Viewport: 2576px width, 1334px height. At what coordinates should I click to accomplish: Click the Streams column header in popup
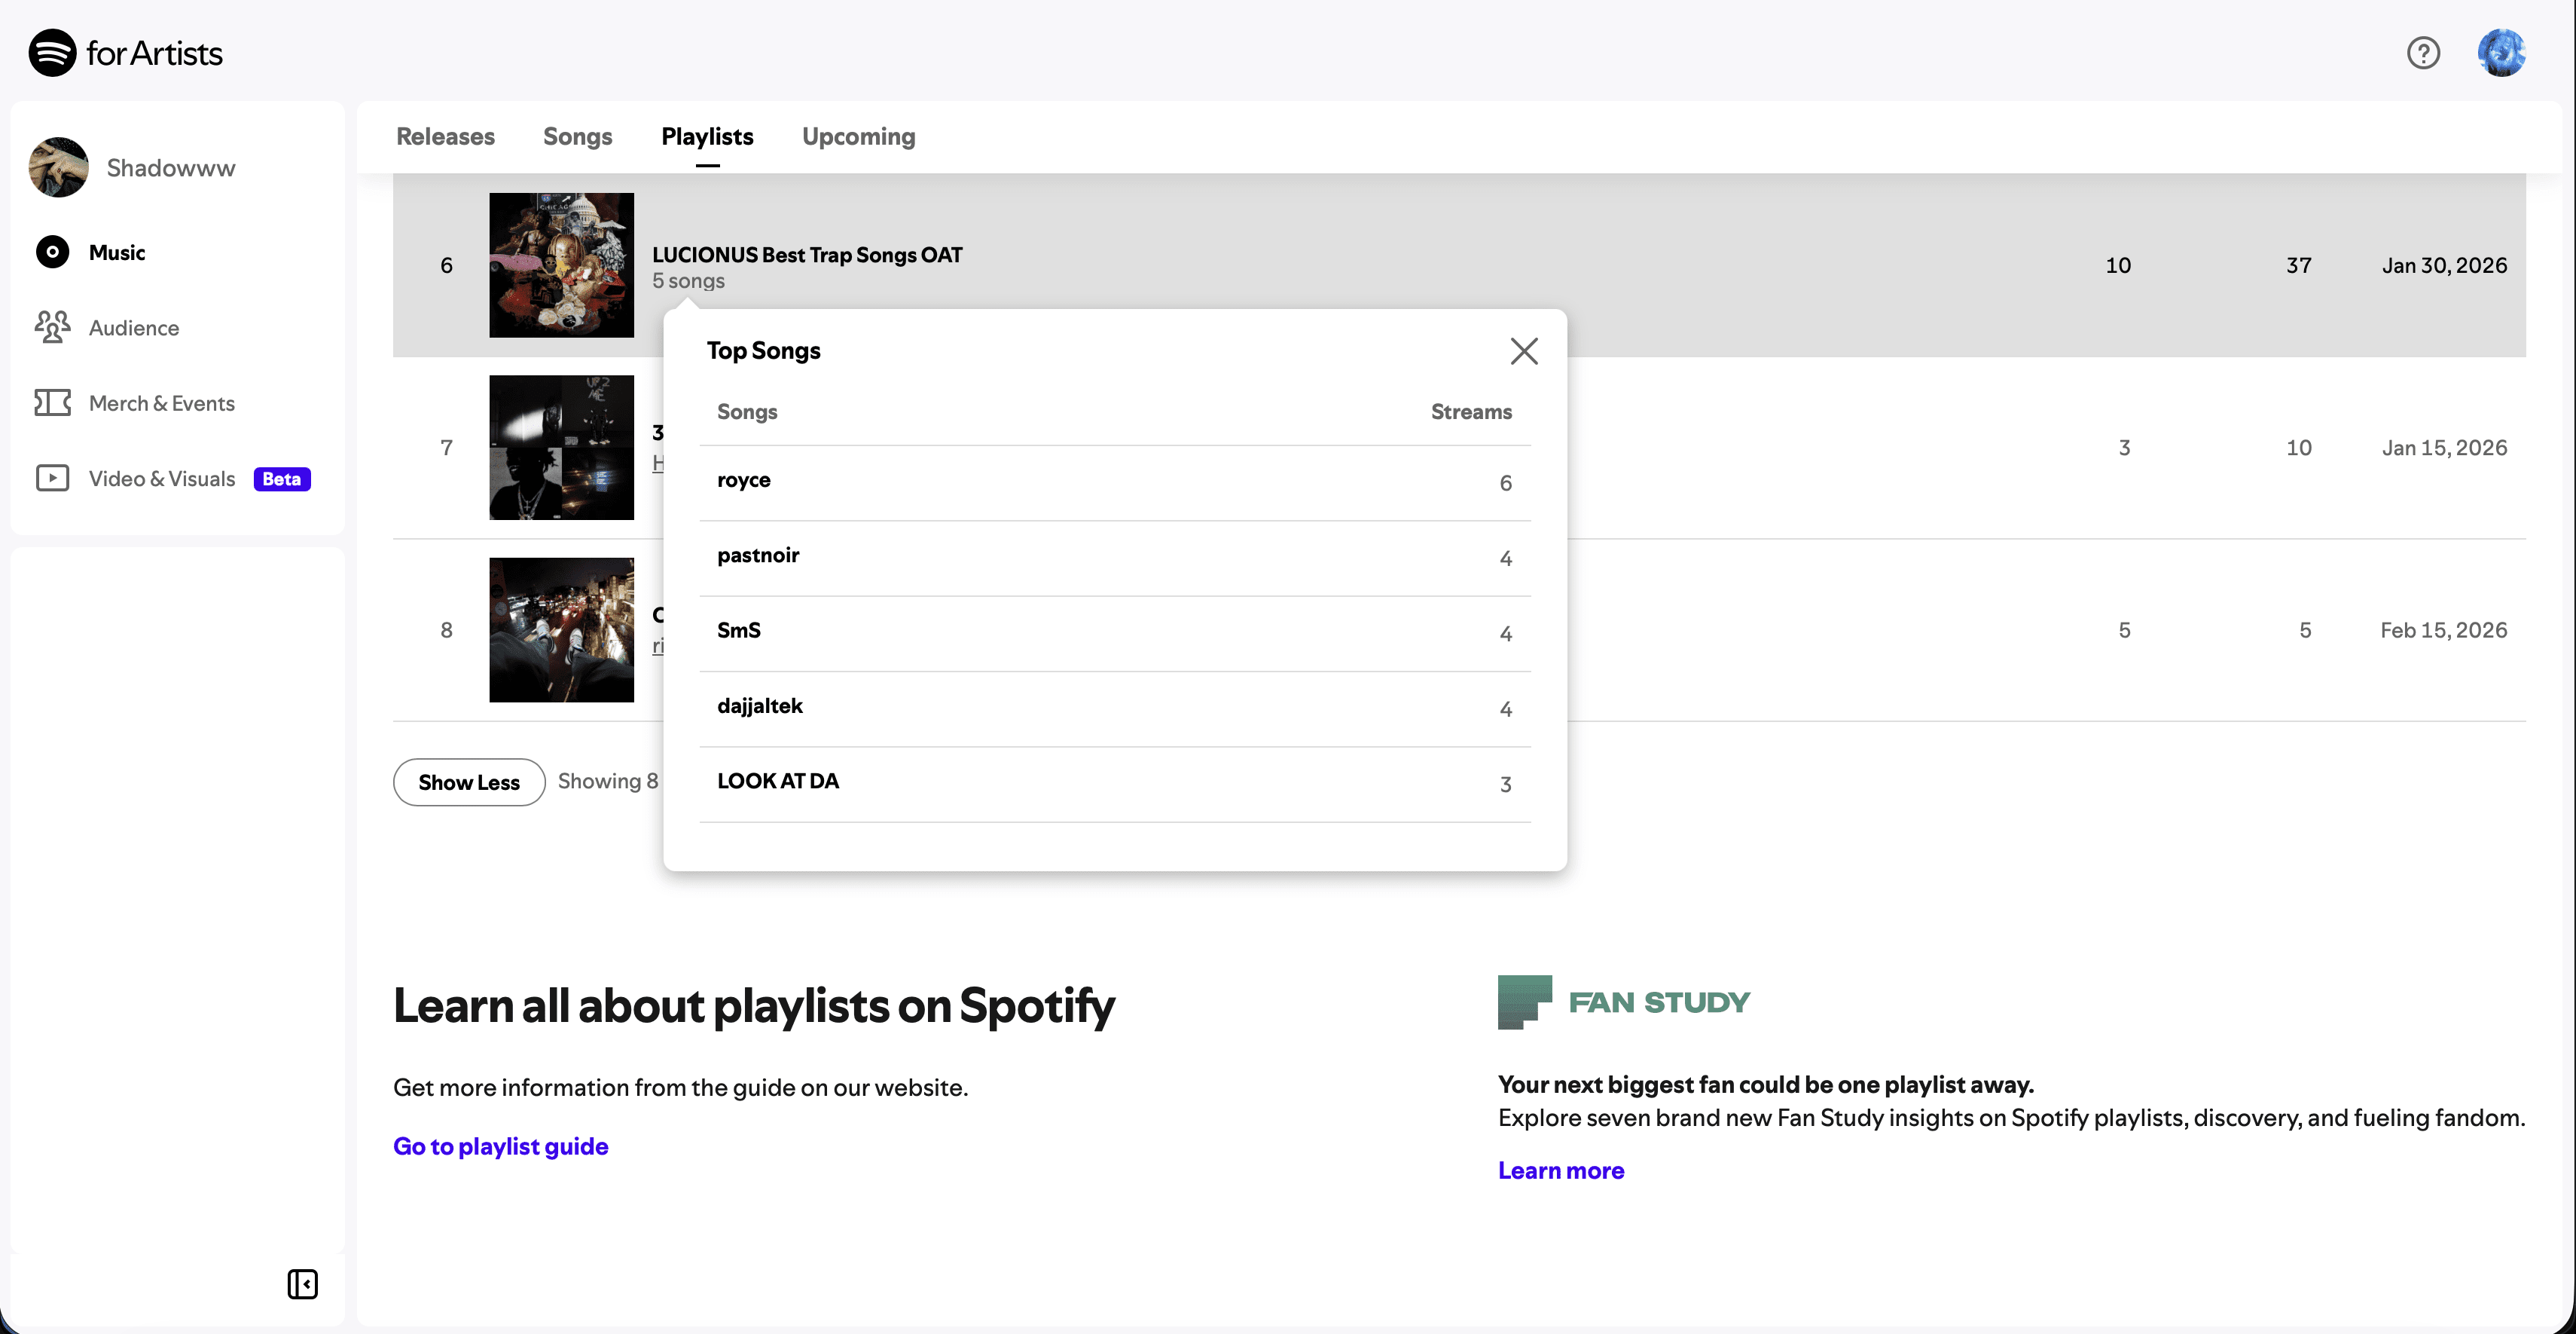pos(1470,412)
